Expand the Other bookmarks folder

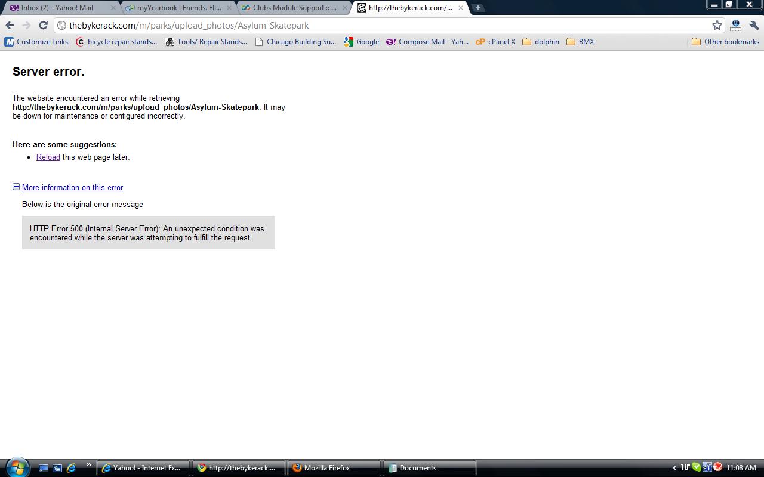(x=725, y=42)
